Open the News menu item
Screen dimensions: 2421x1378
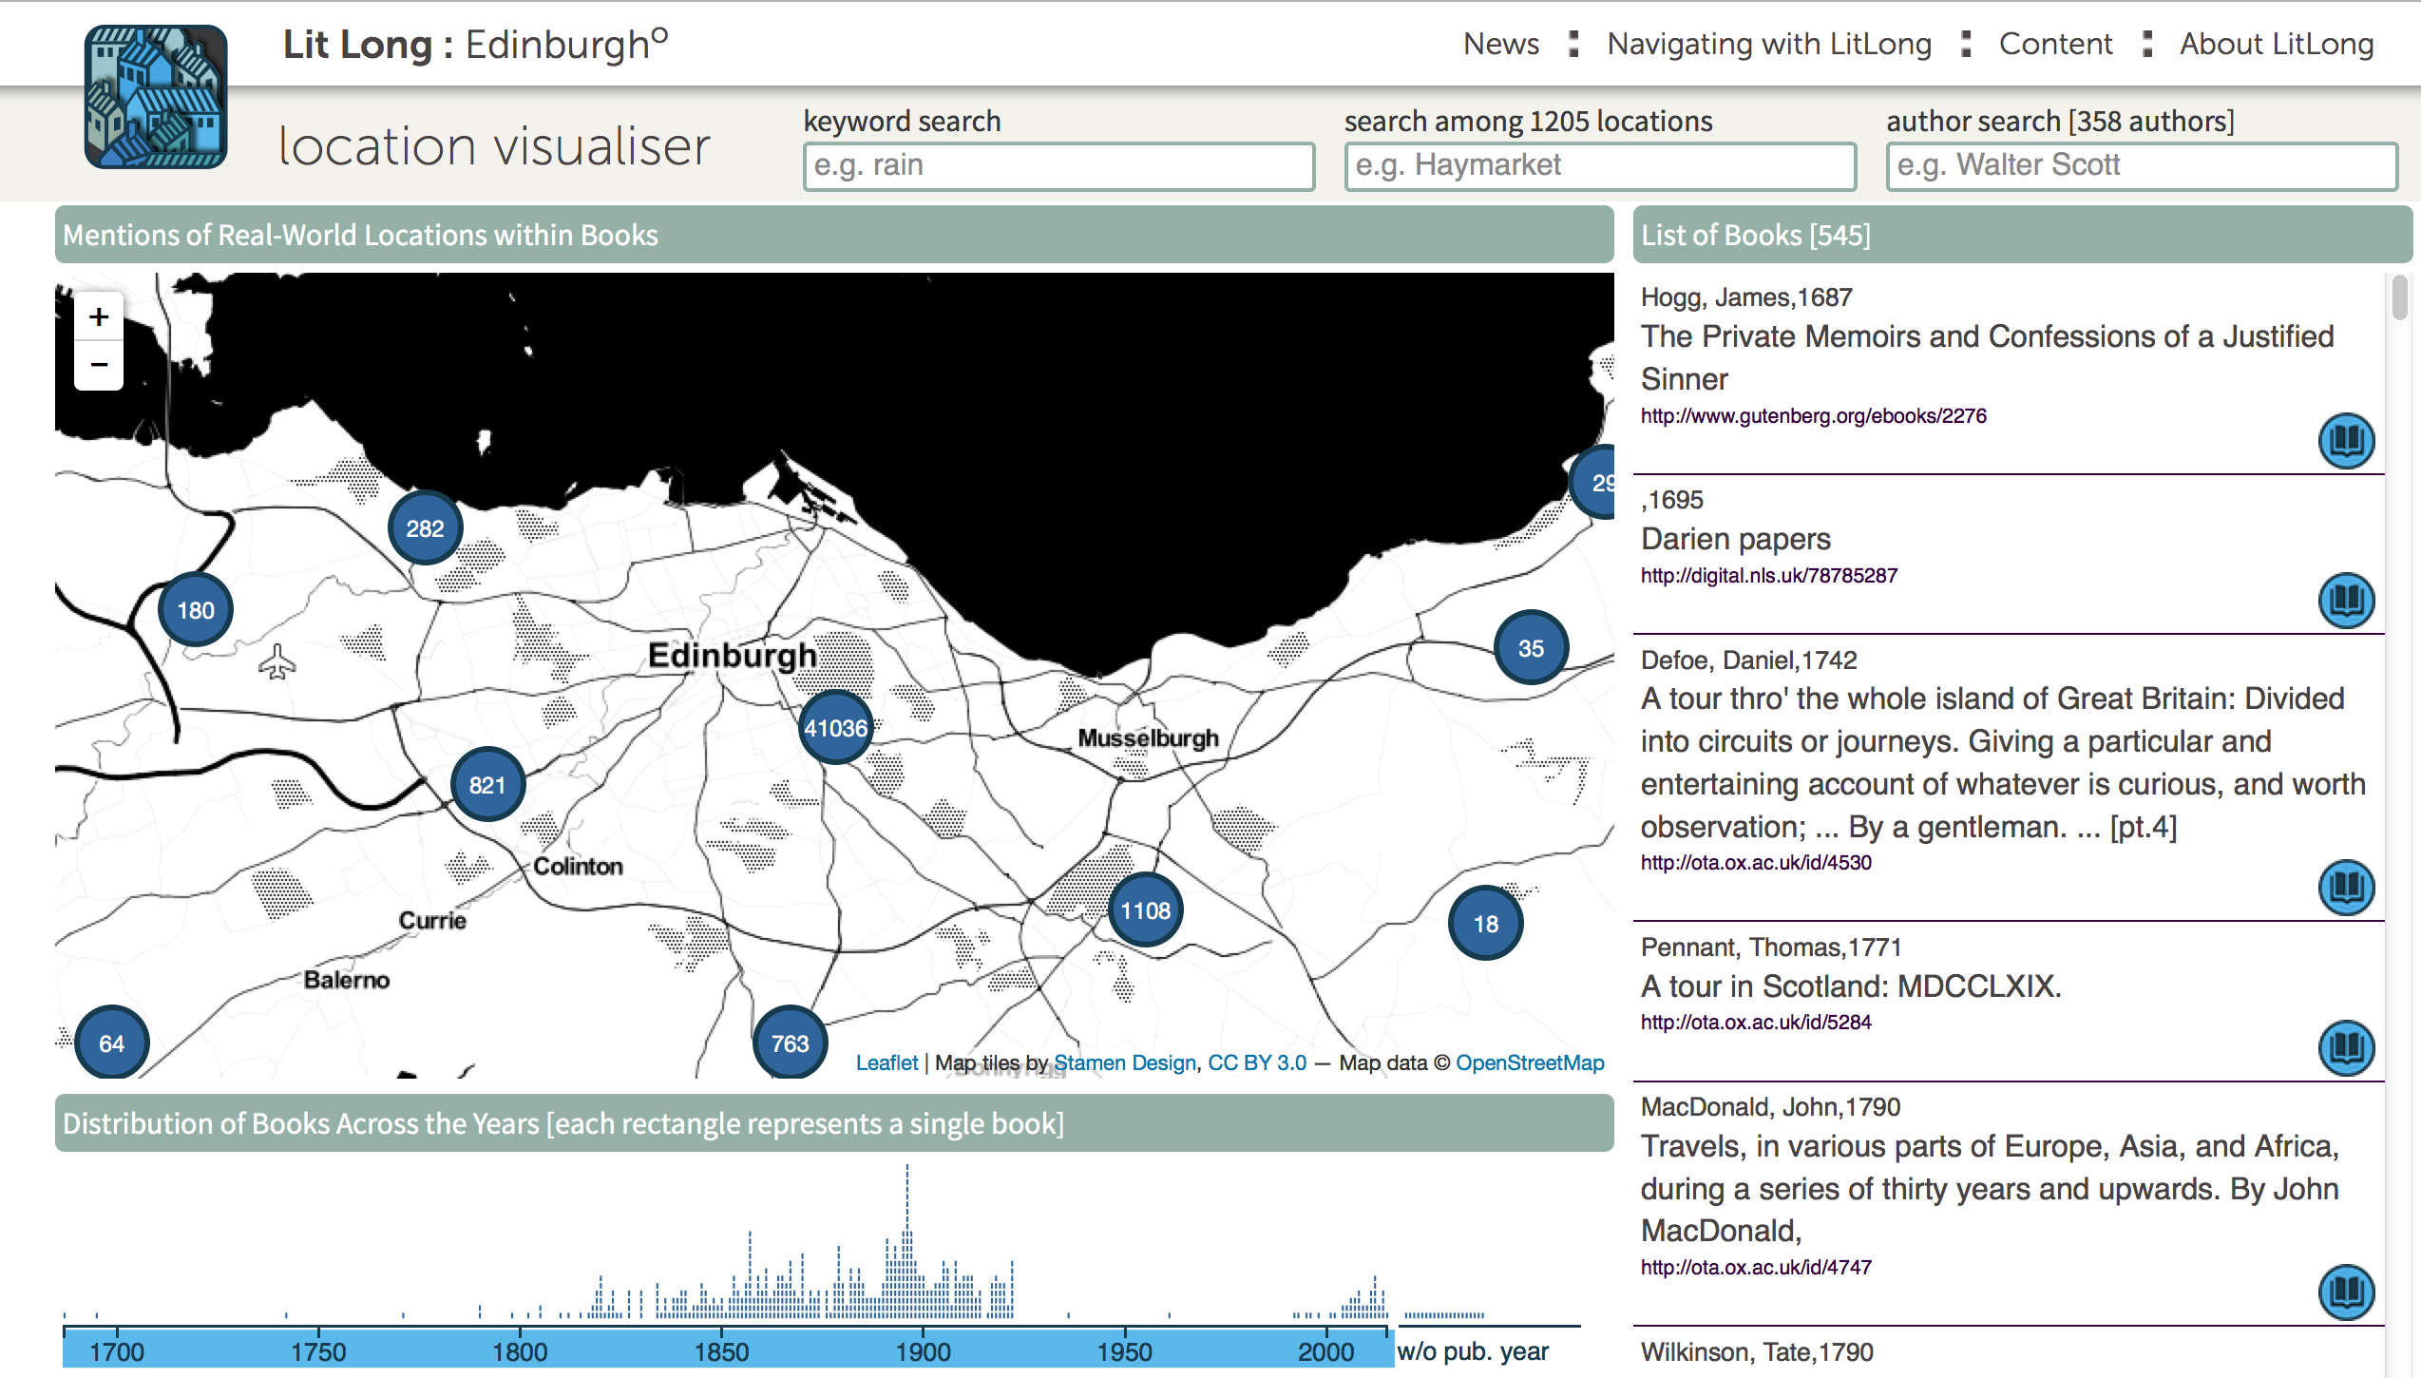pyautogui.click(x=1500, y=44)
